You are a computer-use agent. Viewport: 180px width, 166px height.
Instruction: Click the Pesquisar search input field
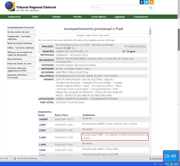[119, 8]
